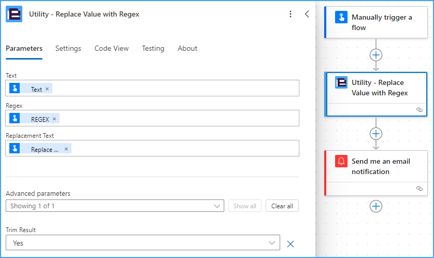Select the Send me an email notification card
This screenshot has height=258, width=434.
(x=376, y=173)
